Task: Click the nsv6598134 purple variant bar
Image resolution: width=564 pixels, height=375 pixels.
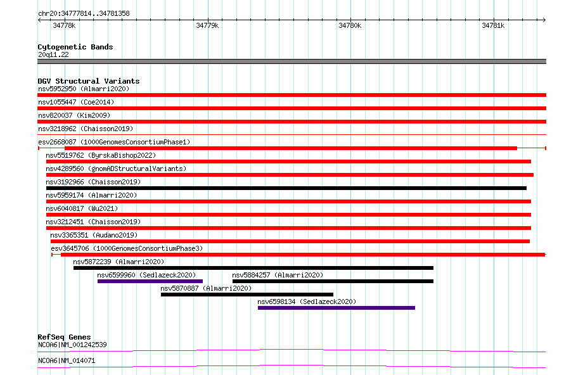Action: click(x=336, y=308)
